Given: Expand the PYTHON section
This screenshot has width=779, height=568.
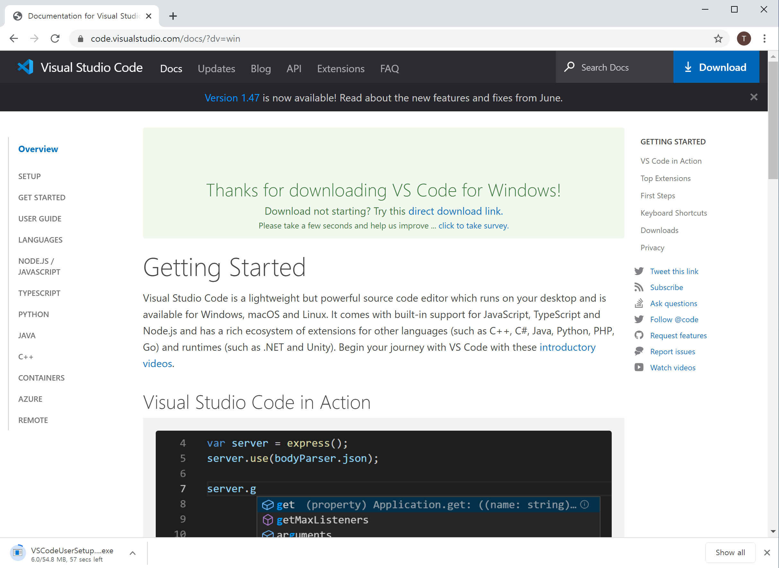Looking at the screenshot, I should (34, 314).
